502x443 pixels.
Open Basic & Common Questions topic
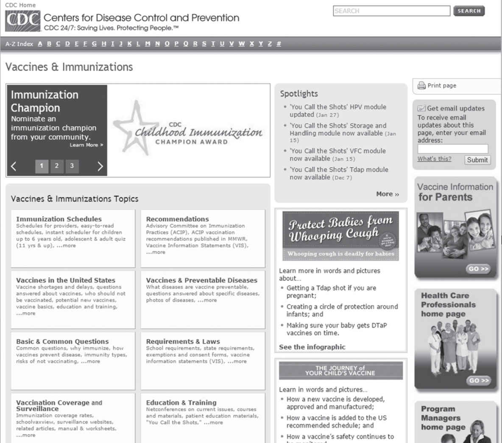pyautogui.click(x=62, y=341)
